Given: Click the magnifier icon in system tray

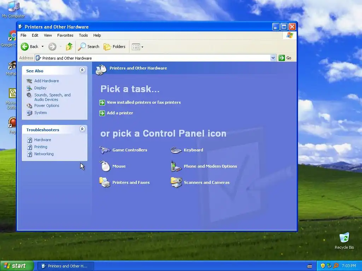Looking at the screenshot, I should click(336, 266).
